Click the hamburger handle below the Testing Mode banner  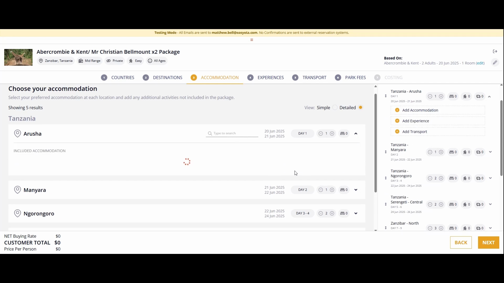(252, 40)
